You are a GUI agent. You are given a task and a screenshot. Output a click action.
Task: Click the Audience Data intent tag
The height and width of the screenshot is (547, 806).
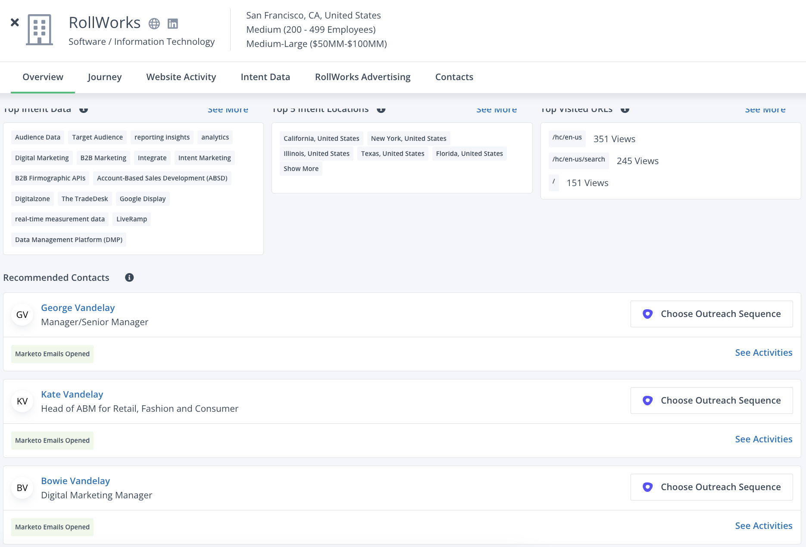(x=37, y=137)
